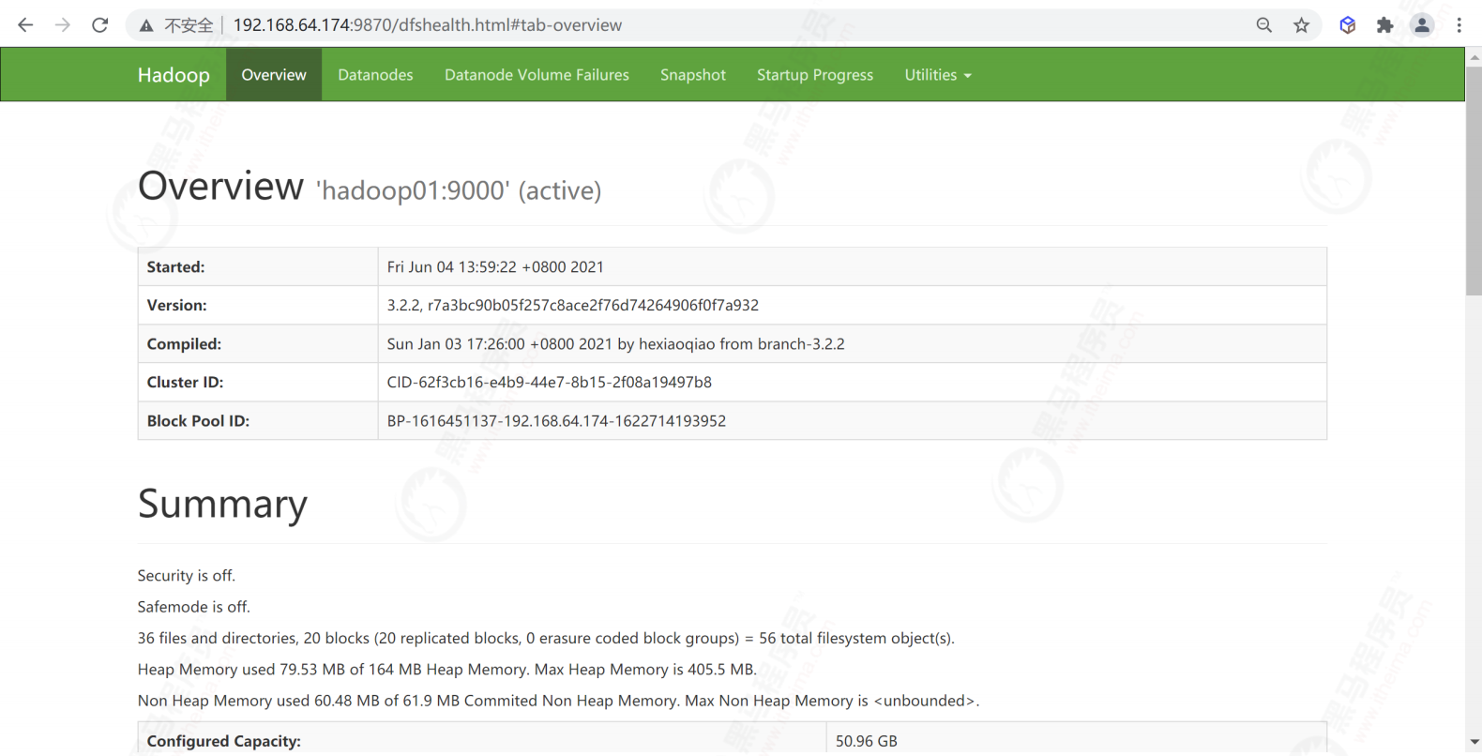Expand the Utilities dropdown menu
This screenshot has height=756, width=1482.
tap(938, 75)
